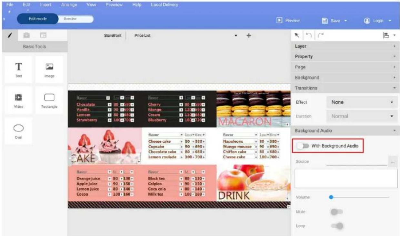400x236 pixels.
Task: Collapse the Transitions panel
Action: [345, 88]
